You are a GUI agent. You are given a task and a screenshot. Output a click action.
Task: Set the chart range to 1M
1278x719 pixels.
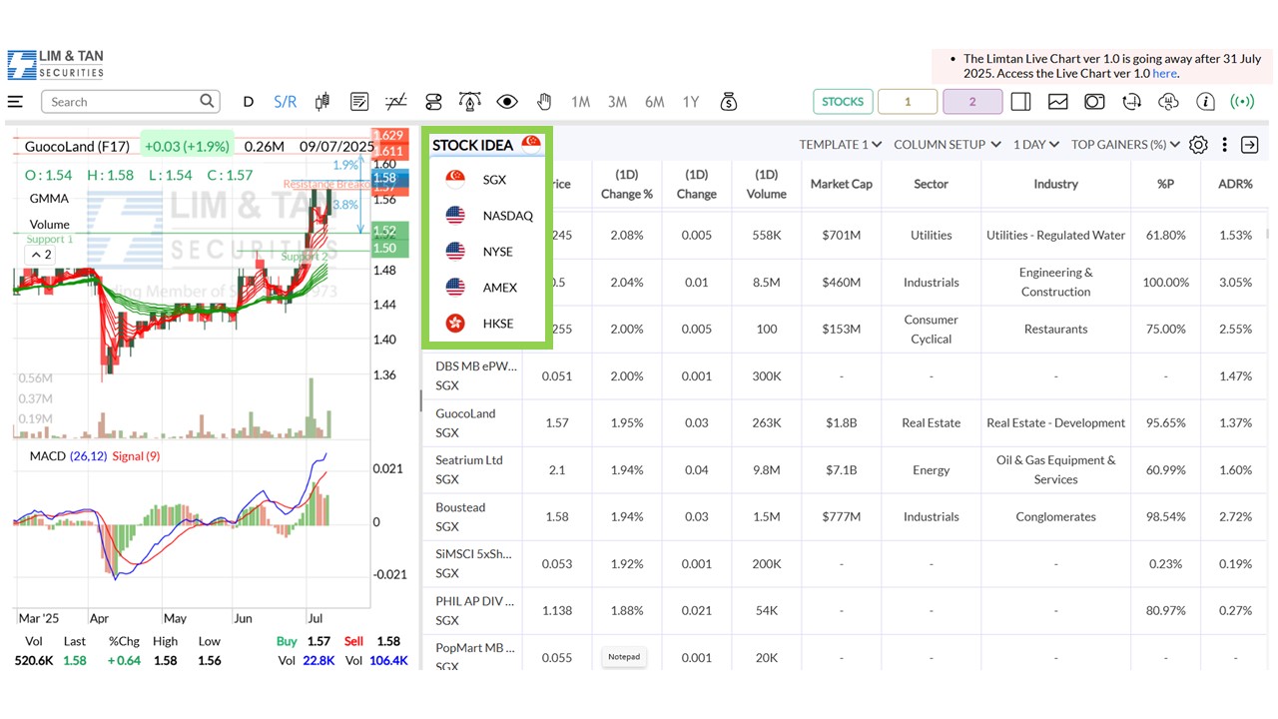580,102
